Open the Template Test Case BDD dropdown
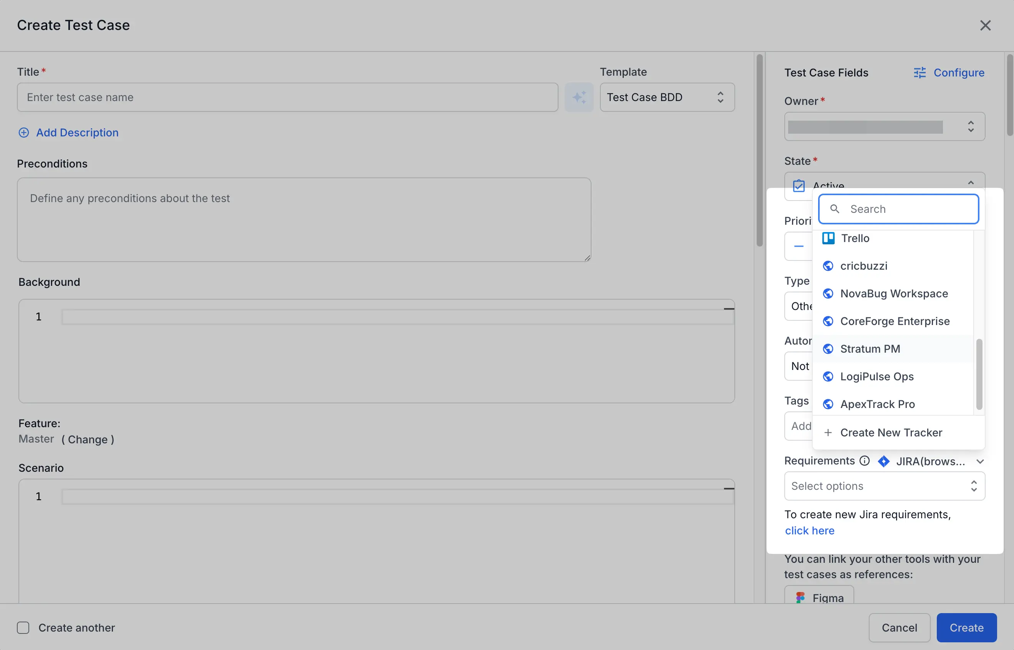1014x650 pixels. pos(667,97)
